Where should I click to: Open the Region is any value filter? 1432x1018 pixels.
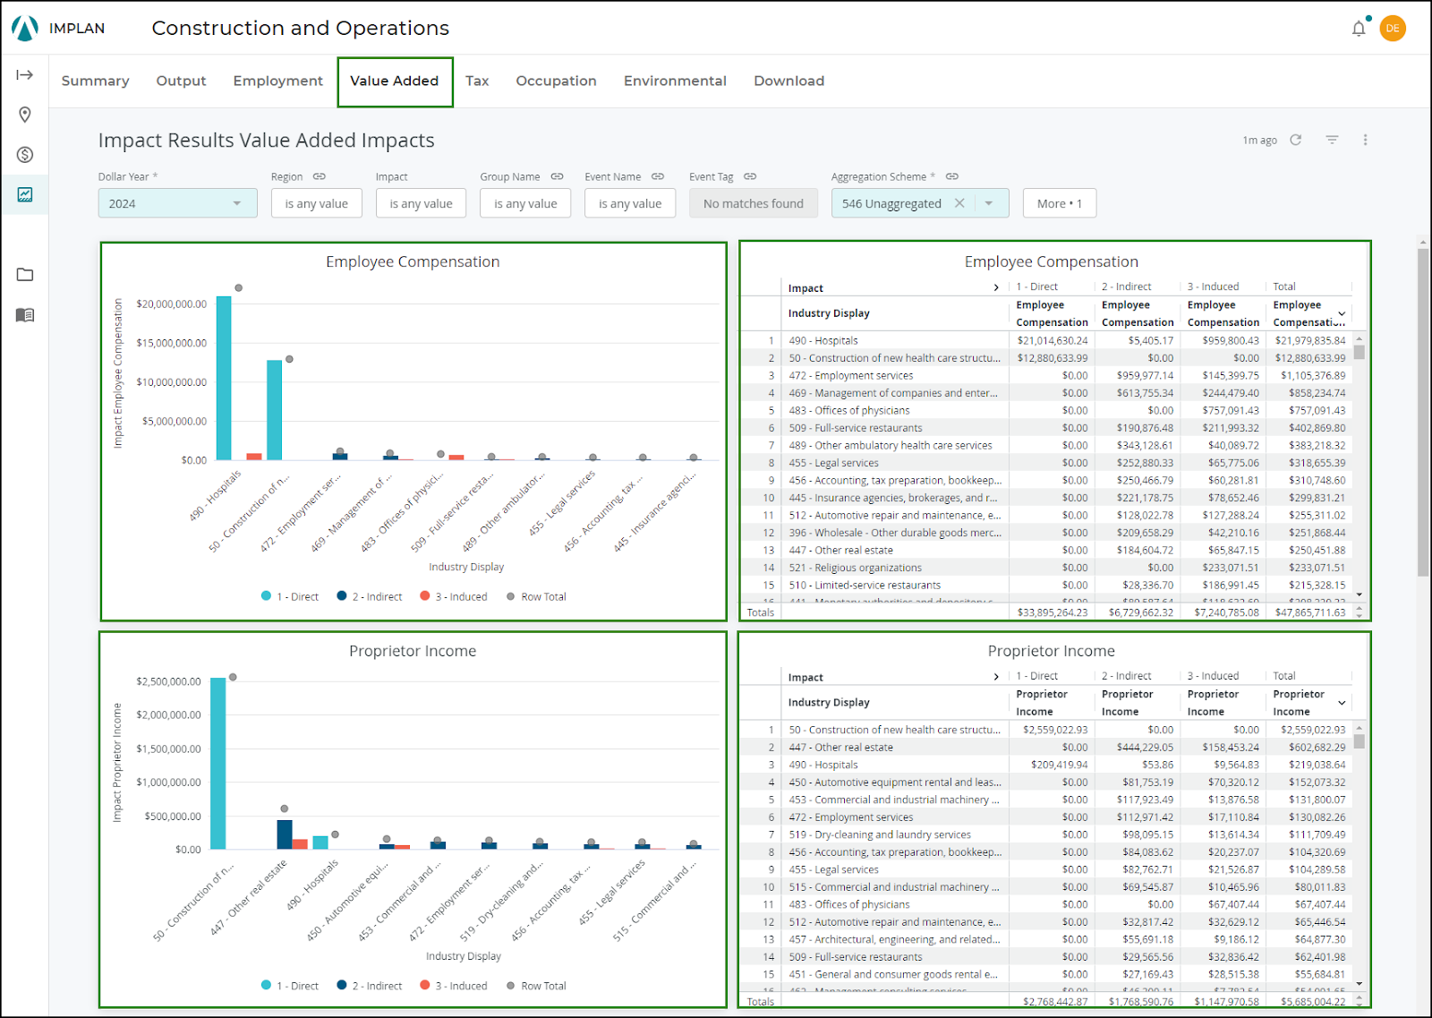(317, 203)
